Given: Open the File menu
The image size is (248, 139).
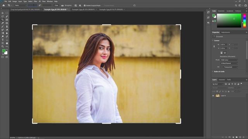Looking at the screenshot, I should 5,2.
